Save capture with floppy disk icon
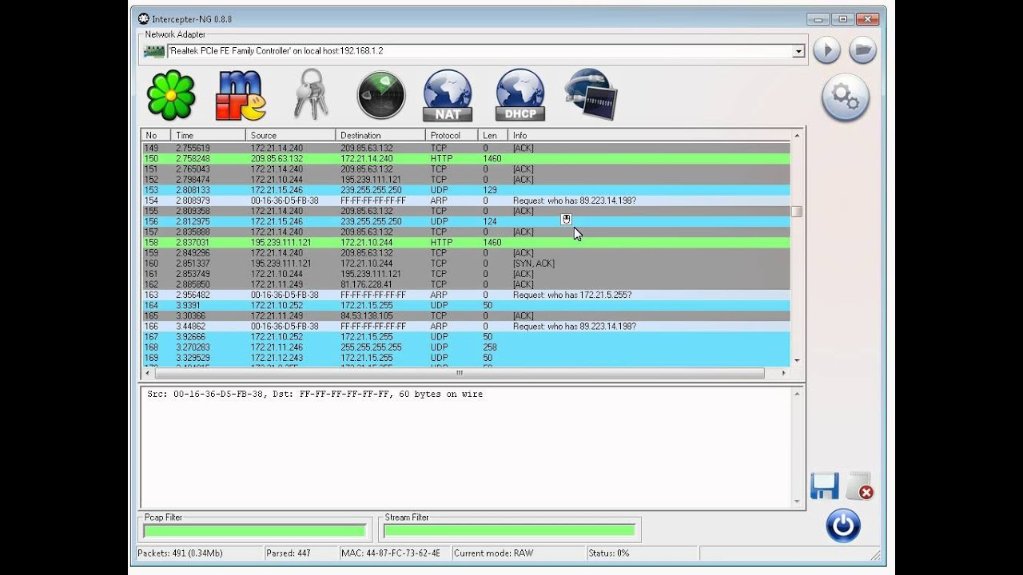The image size is (1023, 575). click(x=824, y=486)
